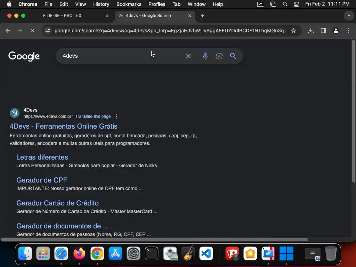356x267 pixels.
Task: Open Chrome downloads icon
Action: click(x=310, y=31)
